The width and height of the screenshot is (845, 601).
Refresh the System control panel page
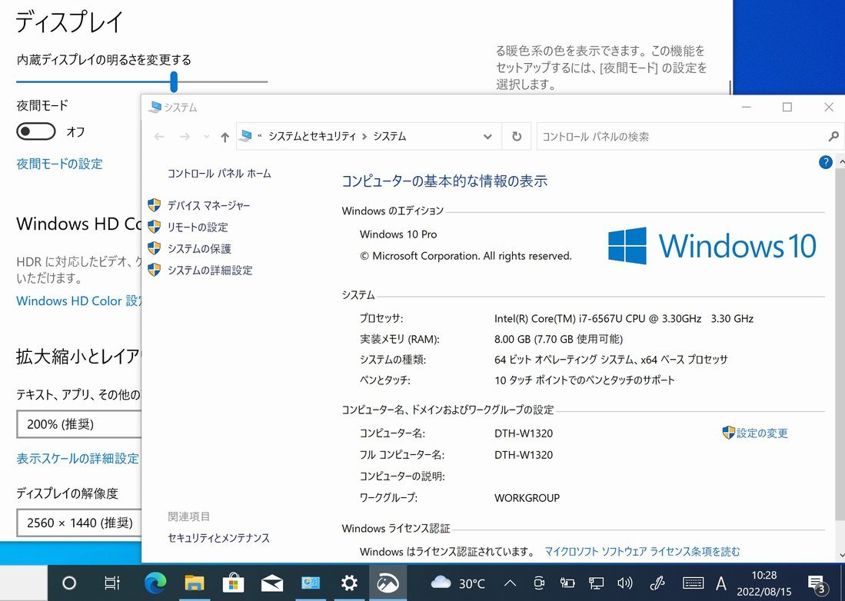(x=516, y=137)
